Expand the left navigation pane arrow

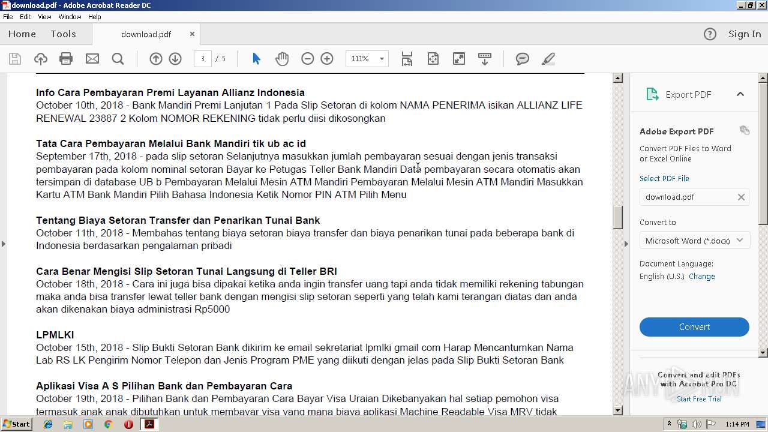click(x=4, y=244)
